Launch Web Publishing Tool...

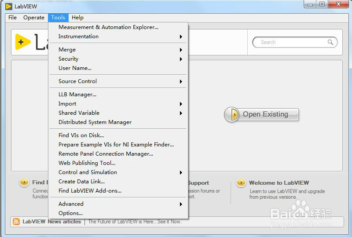tap(118, 163)
